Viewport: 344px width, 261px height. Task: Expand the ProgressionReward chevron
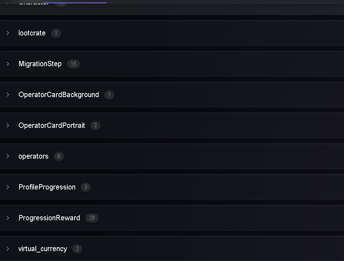pos(8,218)
